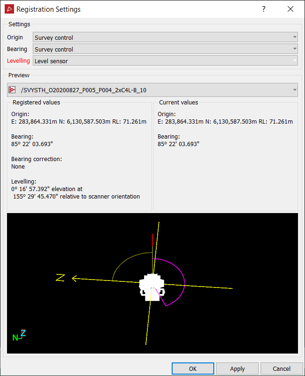This screenshot has height=376, width=305.
Task: Expand the scan preview selector SVYSTH_O20200827
Action: tap(152, 90)
